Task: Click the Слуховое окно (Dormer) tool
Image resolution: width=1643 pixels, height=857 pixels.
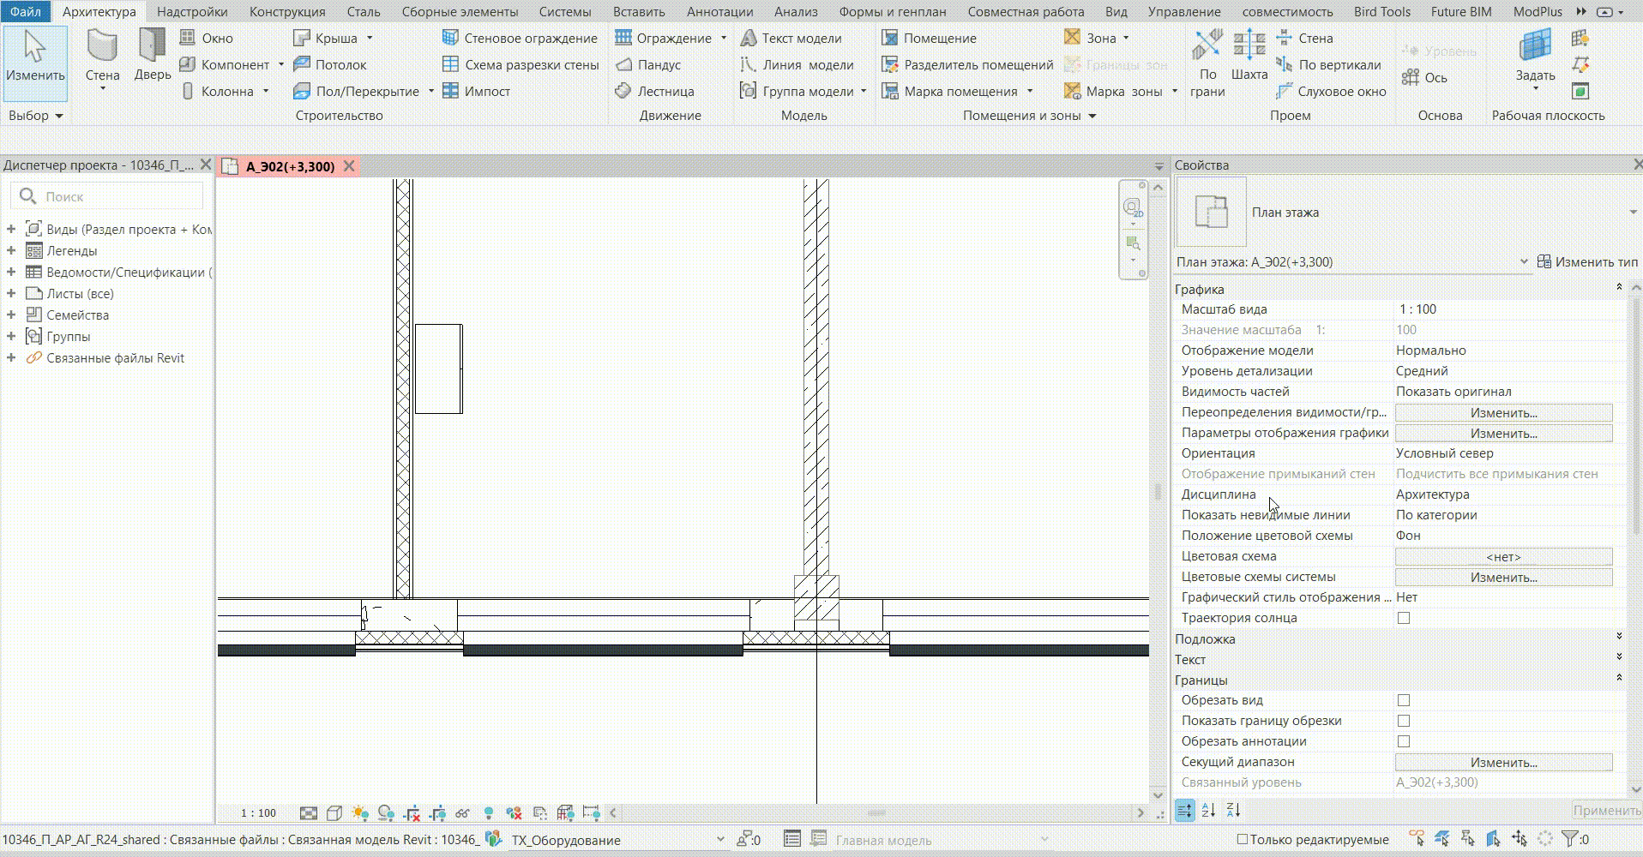Action: point(1331,91)
